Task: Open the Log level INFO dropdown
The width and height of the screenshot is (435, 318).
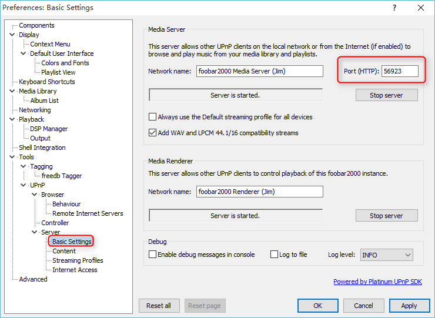Action: [386, 255]
